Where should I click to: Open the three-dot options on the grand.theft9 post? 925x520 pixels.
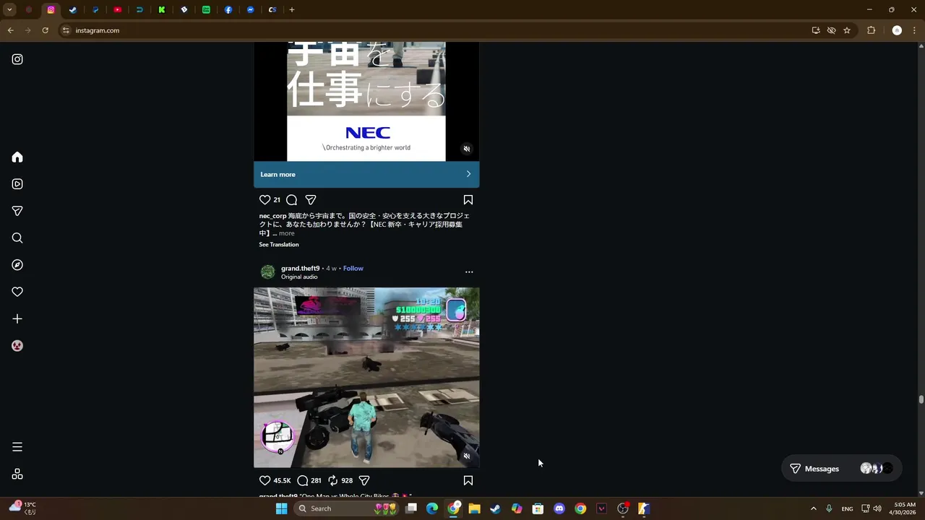(469, 272)
